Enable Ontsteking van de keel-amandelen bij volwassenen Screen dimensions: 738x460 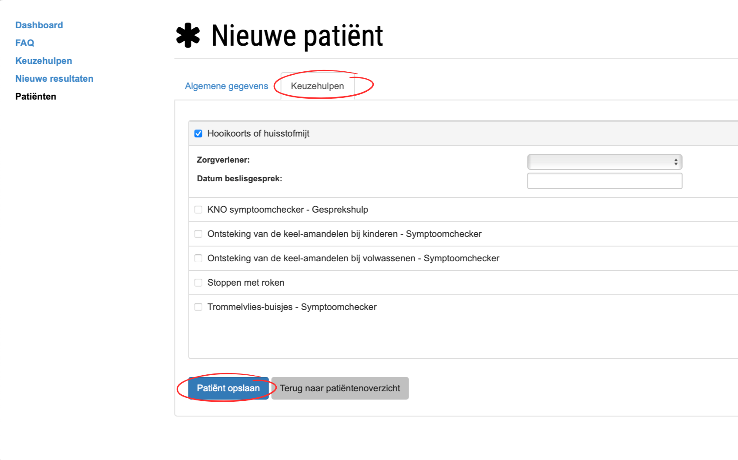198,258
